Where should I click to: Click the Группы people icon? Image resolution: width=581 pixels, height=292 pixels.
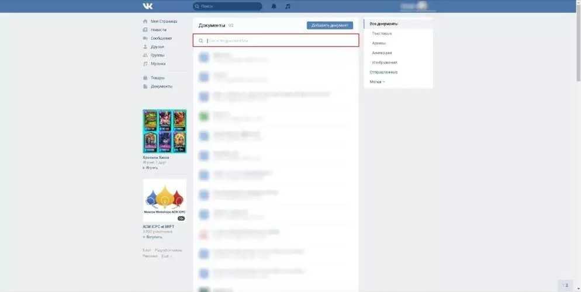click(x=145, y=55)
